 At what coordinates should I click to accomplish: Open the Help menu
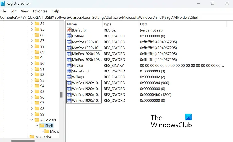coord(55,11)
